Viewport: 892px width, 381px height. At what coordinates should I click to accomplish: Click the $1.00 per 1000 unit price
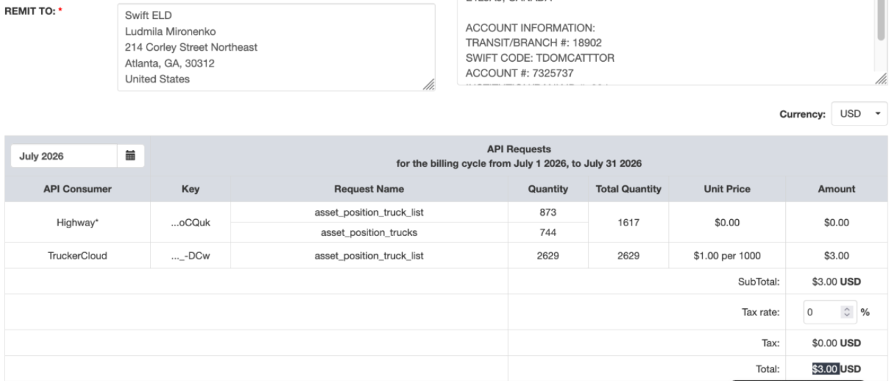[728, 256]
